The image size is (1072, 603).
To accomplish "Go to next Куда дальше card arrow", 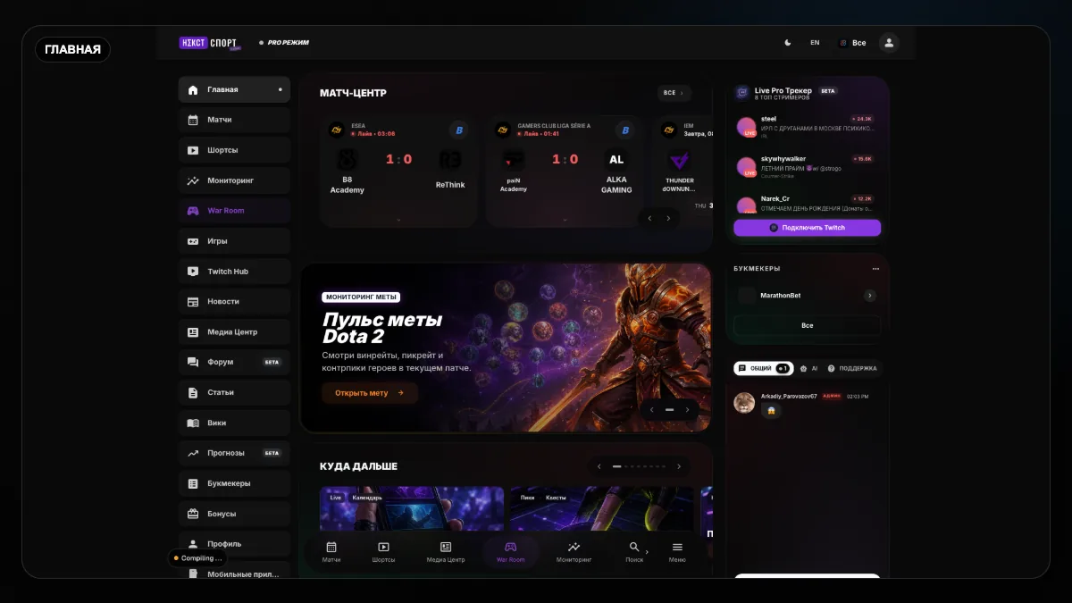I will click(679, 466).
